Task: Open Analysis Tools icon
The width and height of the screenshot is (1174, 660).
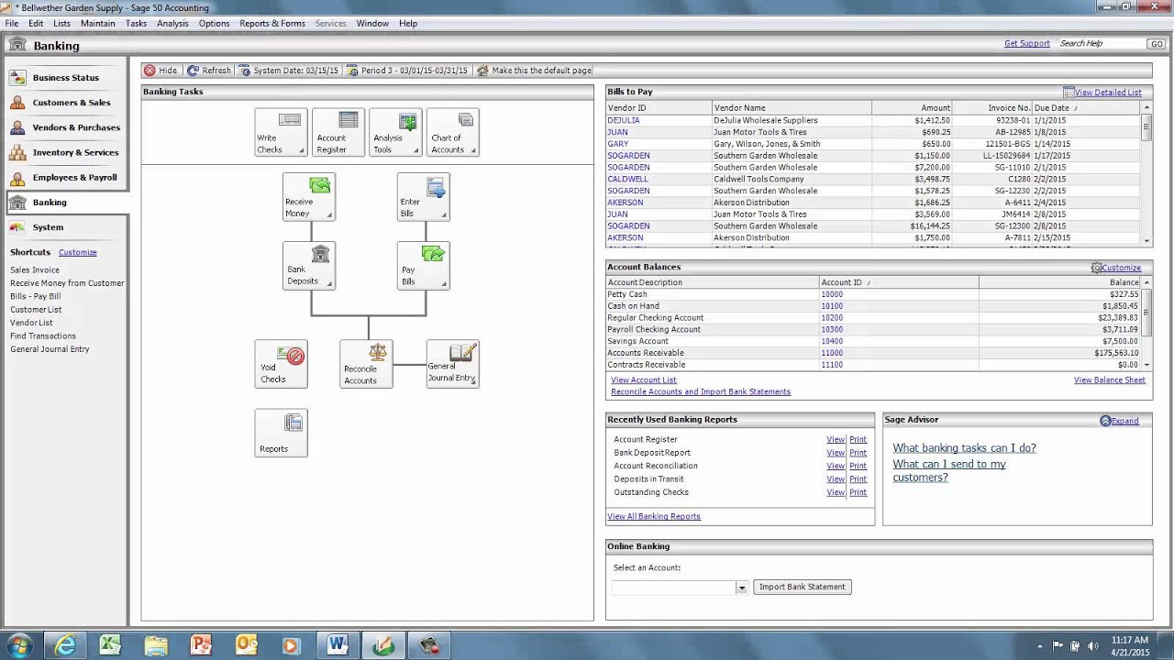Action: pyautogui.click(x=395, y=132)
